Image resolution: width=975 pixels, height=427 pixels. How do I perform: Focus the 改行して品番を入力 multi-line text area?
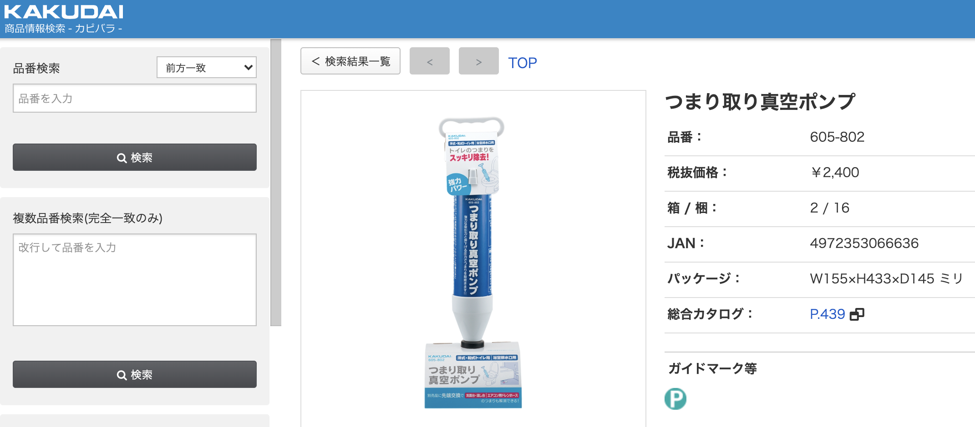[x=135, y=280]
